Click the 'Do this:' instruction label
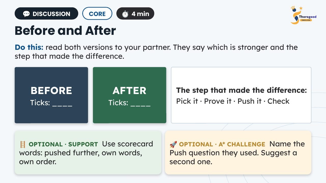Image resolution: width=326 pixels, height=183 pixels. point(29,47)
